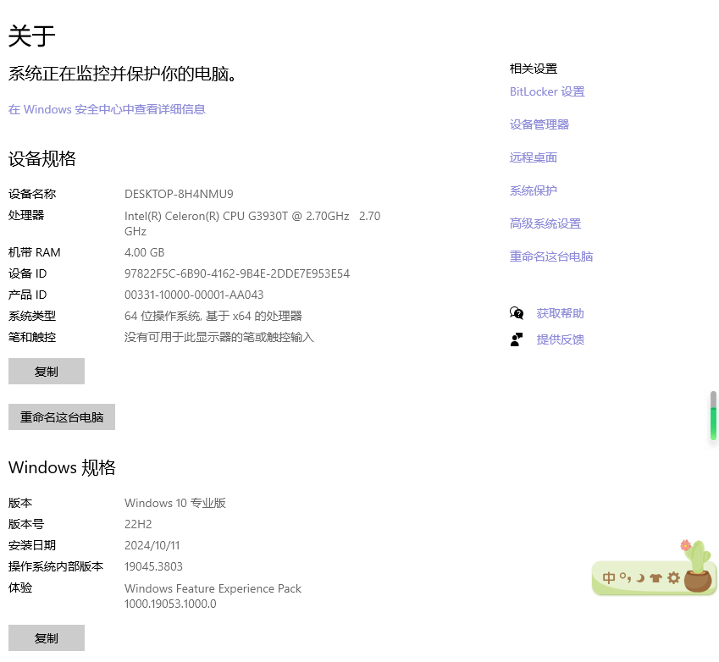Click the 相关设置 heading
This screenshot has width=719, height=662.
point(534,69)
